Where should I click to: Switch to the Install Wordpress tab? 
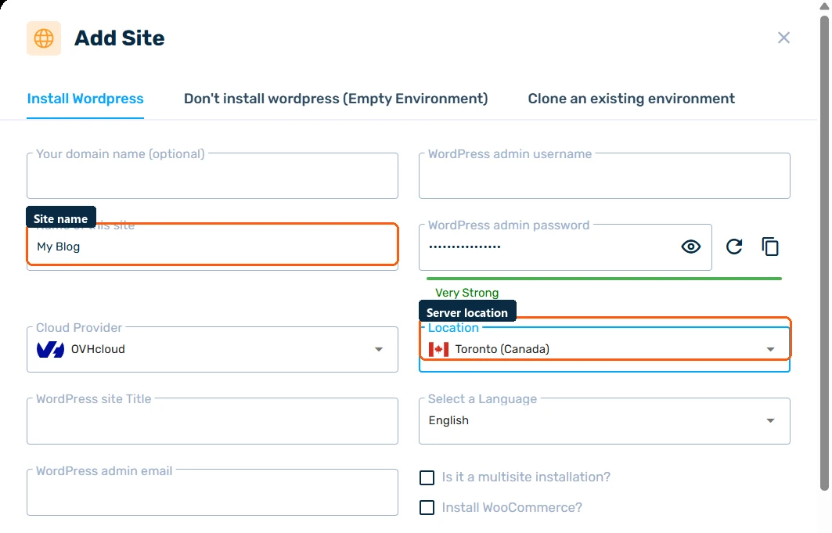pos(85,99)
